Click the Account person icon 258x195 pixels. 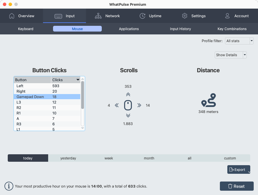[227, 16]
